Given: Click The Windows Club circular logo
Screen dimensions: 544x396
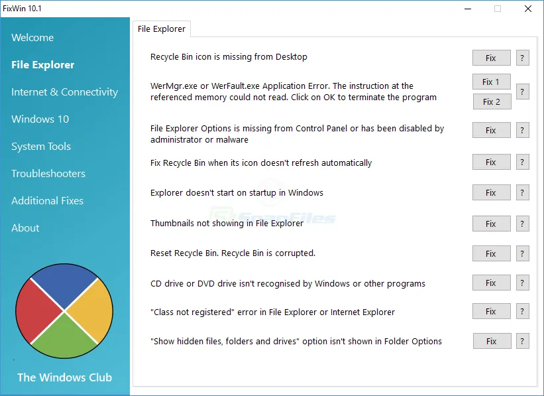Looking at the screenshot, I should point(64,311).
